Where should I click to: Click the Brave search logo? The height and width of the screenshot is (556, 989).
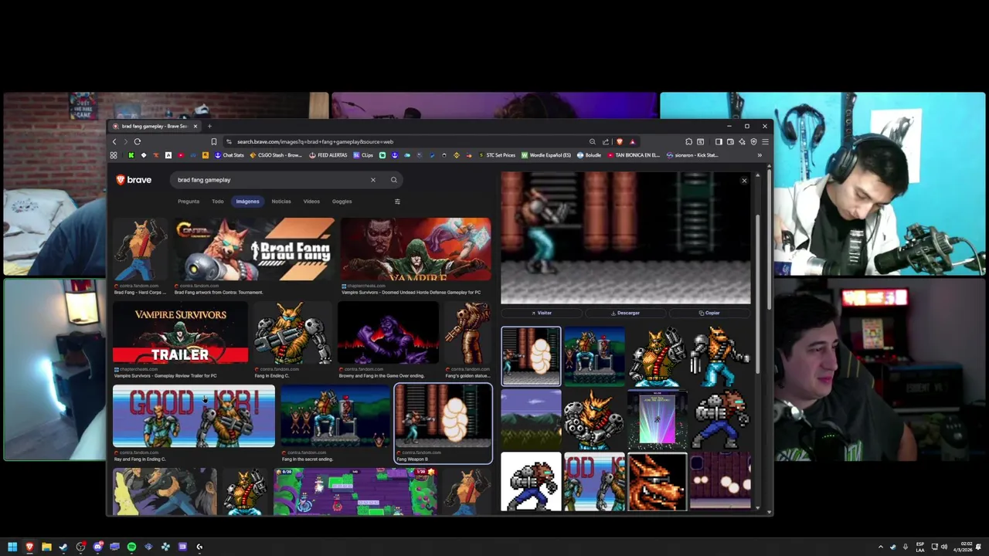click(x=134, y=180)
